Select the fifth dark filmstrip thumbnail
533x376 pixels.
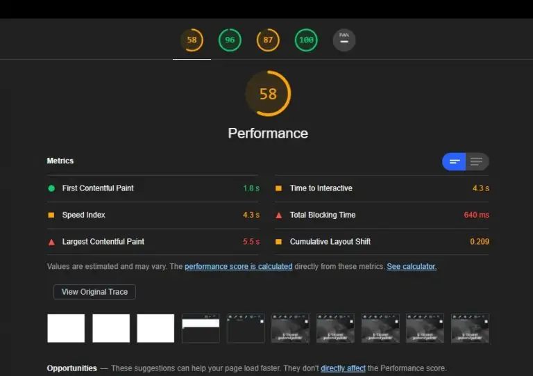pos(246,328)
